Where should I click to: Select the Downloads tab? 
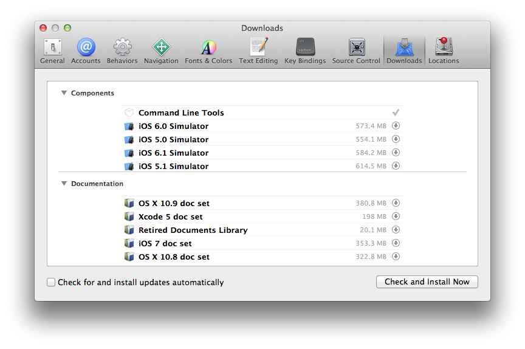coord(404,51)
